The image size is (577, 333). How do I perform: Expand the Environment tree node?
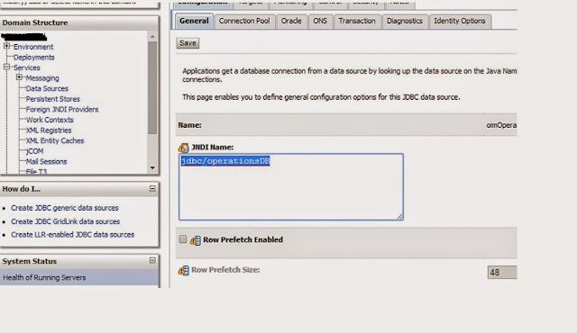(x=6, y=46)
